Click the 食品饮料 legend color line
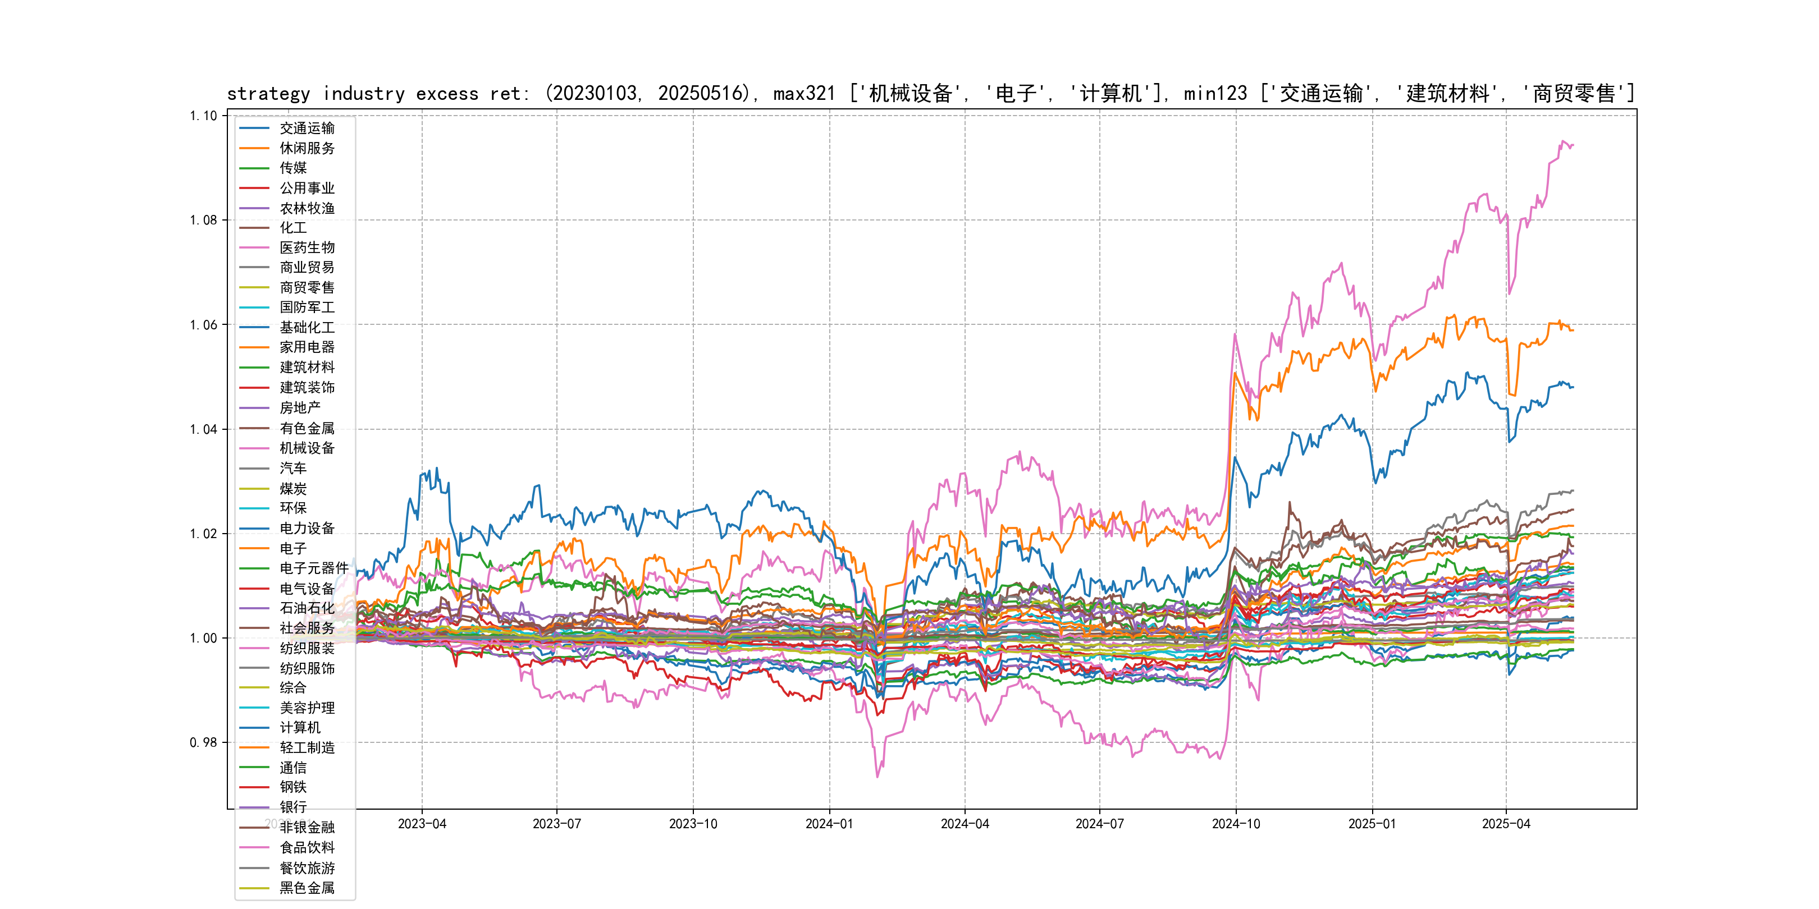The height and width of the screenshot is (909, 1819). (254, 848)
